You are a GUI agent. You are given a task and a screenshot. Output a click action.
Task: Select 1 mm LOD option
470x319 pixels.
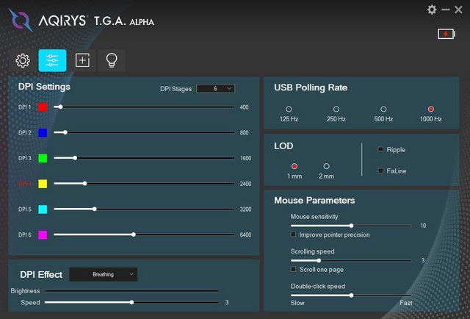tap(294, 166)
